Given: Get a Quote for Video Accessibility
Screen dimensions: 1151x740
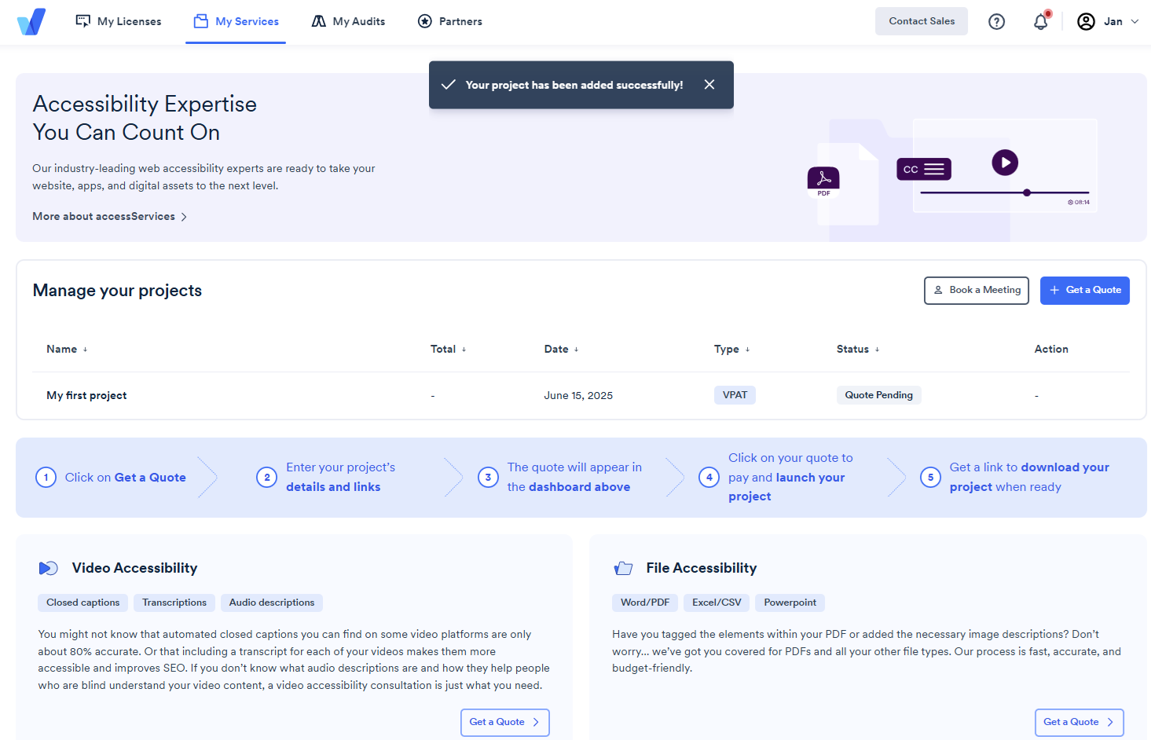Looking at the screenshot, I should coord(504,723).
